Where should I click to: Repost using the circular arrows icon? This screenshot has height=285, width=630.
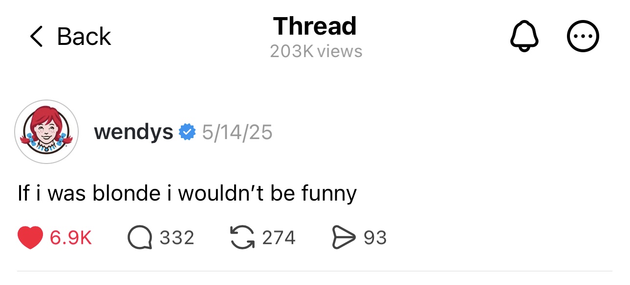coord(241,238)
